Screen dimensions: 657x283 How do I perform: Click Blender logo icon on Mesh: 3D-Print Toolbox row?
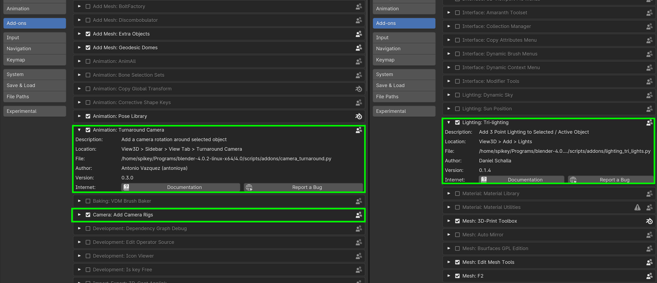649,221
